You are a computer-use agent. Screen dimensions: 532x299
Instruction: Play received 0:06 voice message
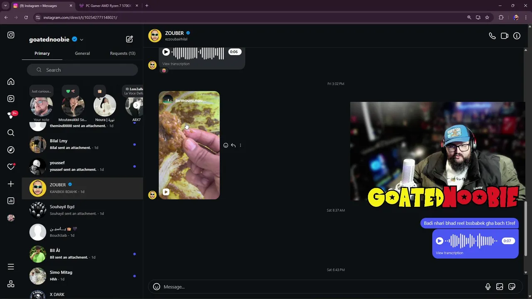point(166,52)
